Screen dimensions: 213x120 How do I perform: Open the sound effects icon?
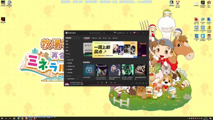click(x=136, y=83)
